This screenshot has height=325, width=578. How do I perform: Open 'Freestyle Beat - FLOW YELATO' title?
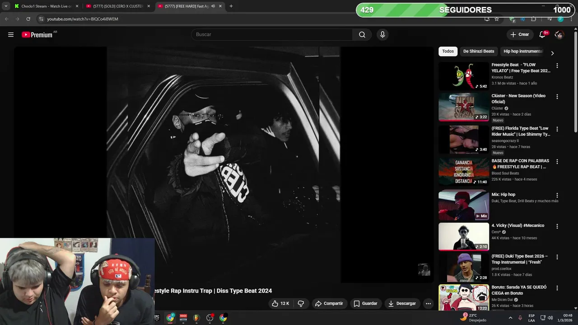[x=521, y=68]
